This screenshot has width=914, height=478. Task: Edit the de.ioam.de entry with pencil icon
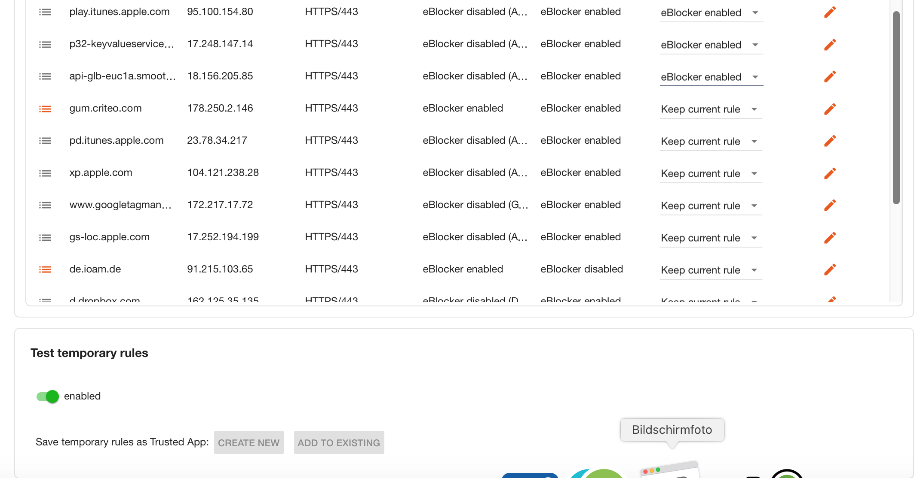click(x=830, y=269)
